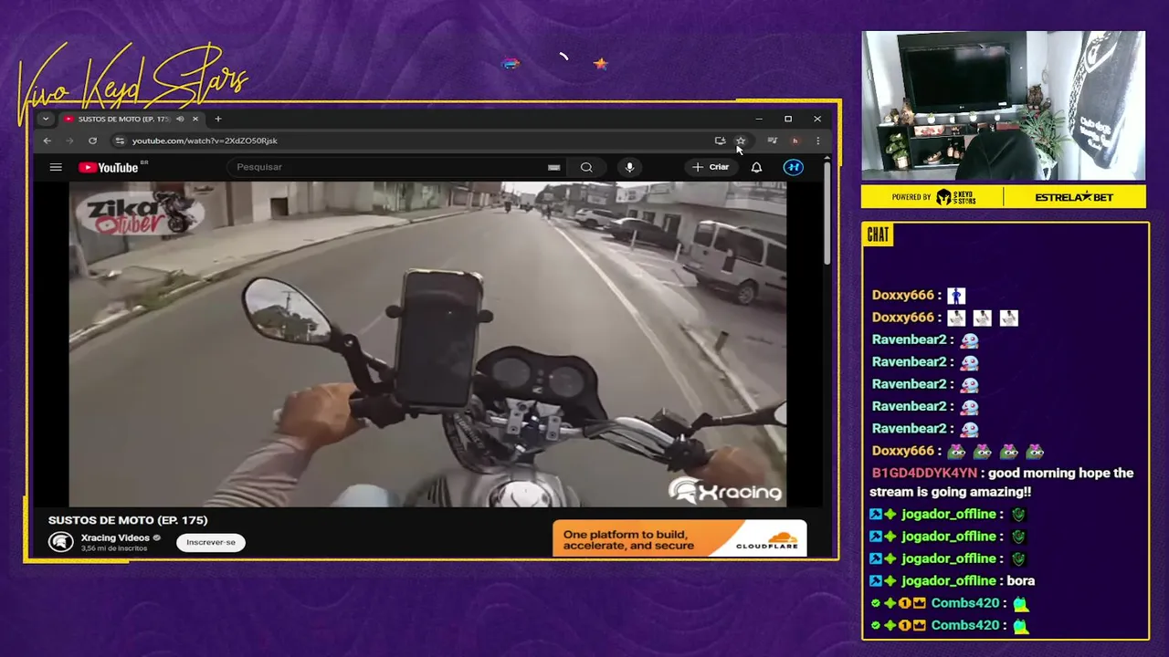The height and width of the screenshot is (657, 1169).
Task: Go forward in browser history
Action: (69, 141)
